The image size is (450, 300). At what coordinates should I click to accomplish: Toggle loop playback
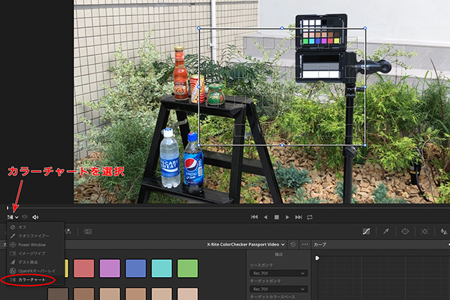point(310,217)
